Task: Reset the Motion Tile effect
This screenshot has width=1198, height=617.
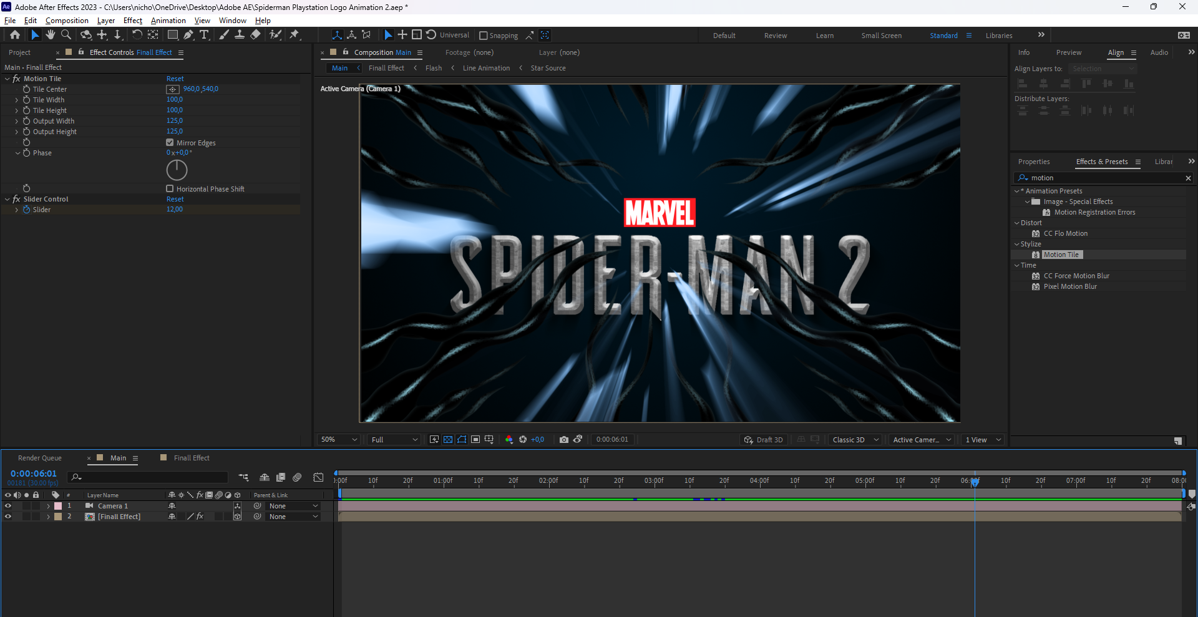Action: coord(175,79)
